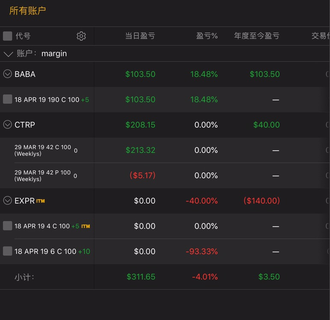The width and height of the screenshot is (330, 320).
Task: Sort by 年度至今盈亏 column header
Action: click(x=256, y=36)
